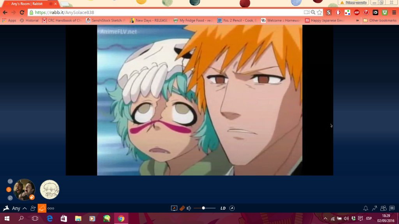Go back in browser history
Image resolution: width=399 pixels, height=224 pixels.
(5, 12)
